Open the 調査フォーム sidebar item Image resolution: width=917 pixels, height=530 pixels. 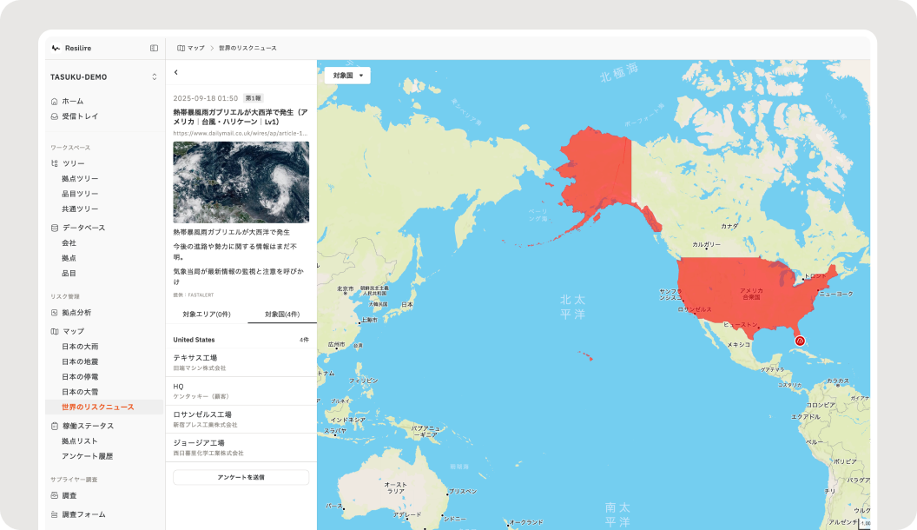(x=83, y=514)
